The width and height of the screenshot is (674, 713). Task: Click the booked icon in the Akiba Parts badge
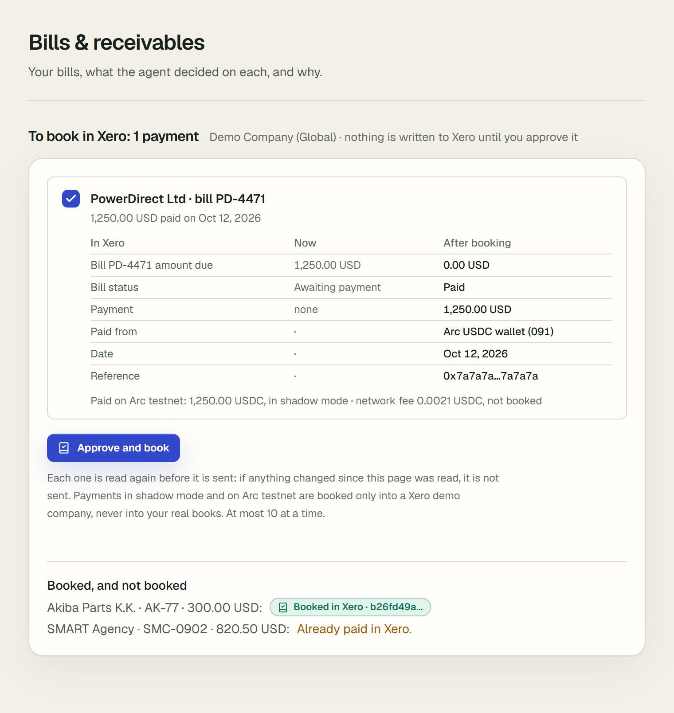283,607
